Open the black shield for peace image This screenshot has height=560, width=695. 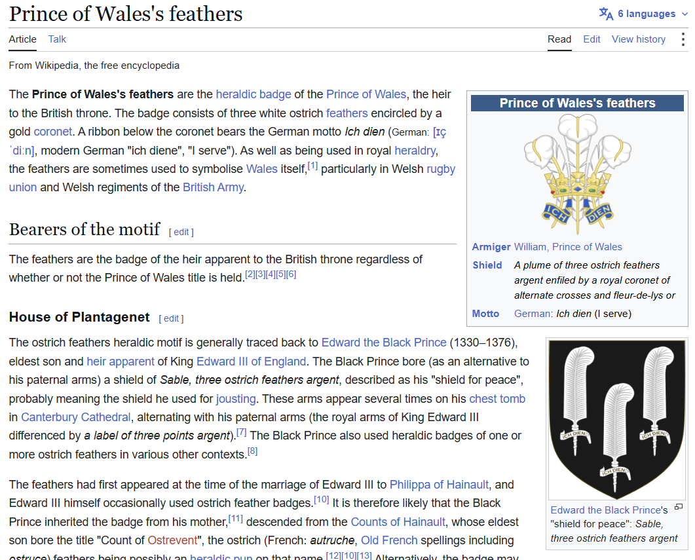617,419
